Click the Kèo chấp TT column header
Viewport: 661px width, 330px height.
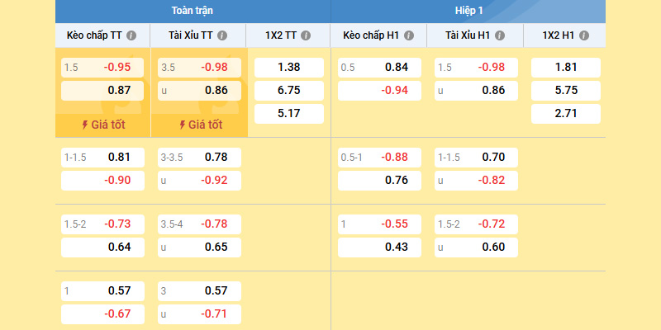pyautogui.click(x=102, y=35)
